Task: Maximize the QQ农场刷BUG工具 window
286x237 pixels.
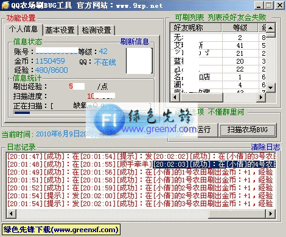Action: tap(269, 5)
